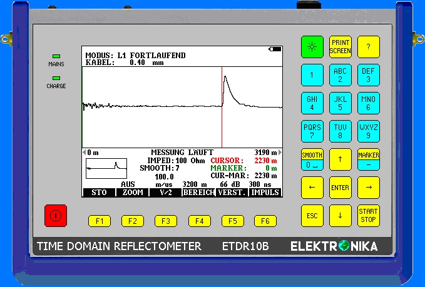The height and width of the screenshot is (287, 425).
Task: Click the green 'MARKER:' label
Action: point(228,168)
